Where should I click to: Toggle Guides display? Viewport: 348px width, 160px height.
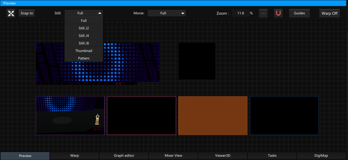299,14
